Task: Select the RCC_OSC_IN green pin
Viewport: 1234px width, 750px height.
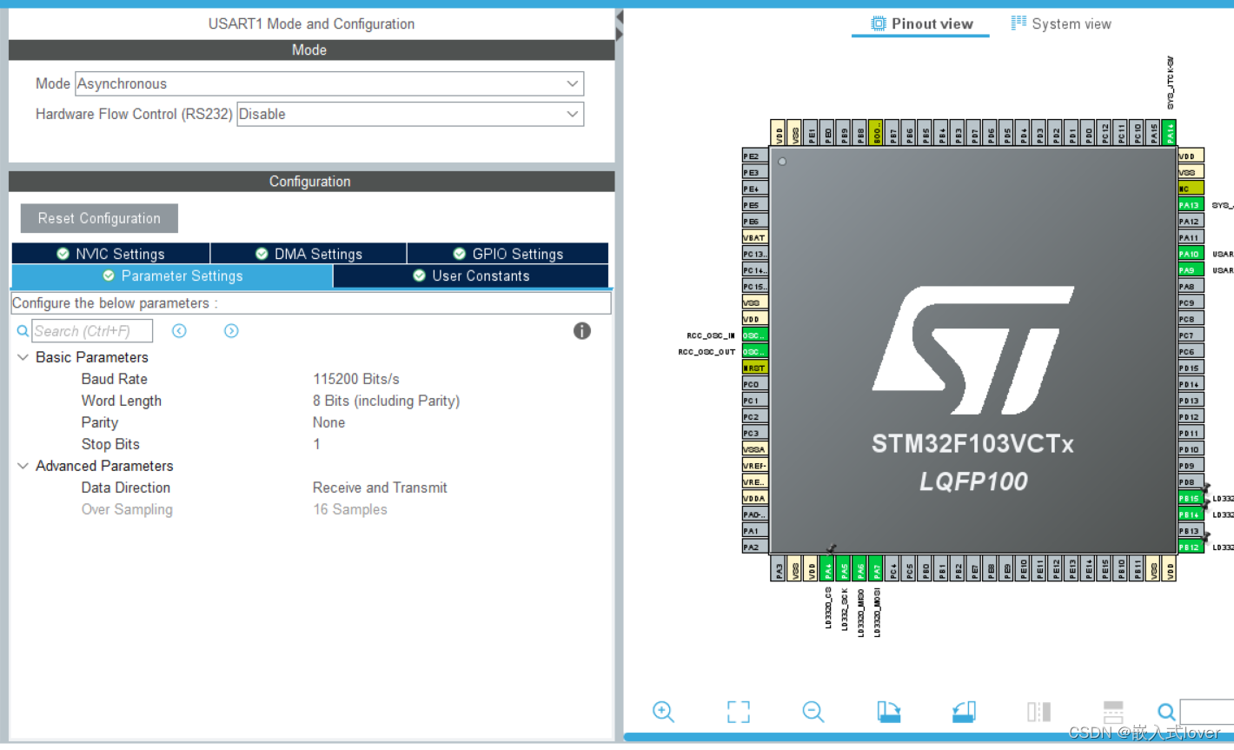Action: [x=754, y=335]
